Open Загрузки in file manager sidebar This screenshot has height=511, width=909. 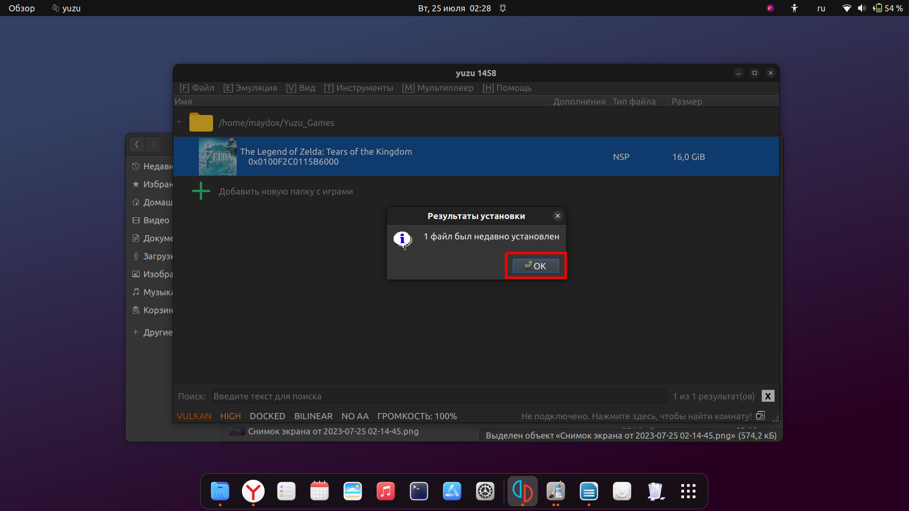tap(152, 256)
